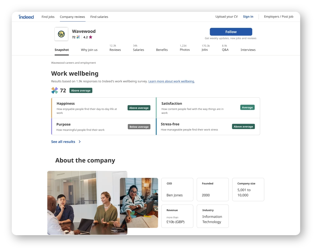
Task: Open Employers / Post job link
Action: pos(279,17)
